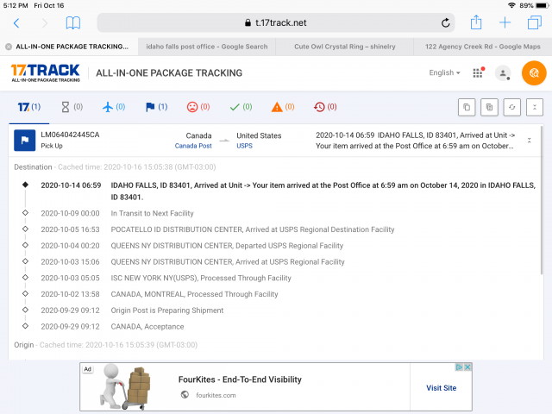Viewport: 552px width, 414px height.
Task: Open the USPS carrier link
Action: click(x=244, y=146)
